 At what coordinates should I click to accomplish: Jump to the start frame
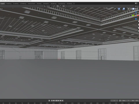tap(52, 101)
